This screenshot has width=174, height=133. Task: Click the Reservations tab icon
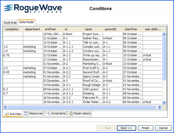point(71,114)
